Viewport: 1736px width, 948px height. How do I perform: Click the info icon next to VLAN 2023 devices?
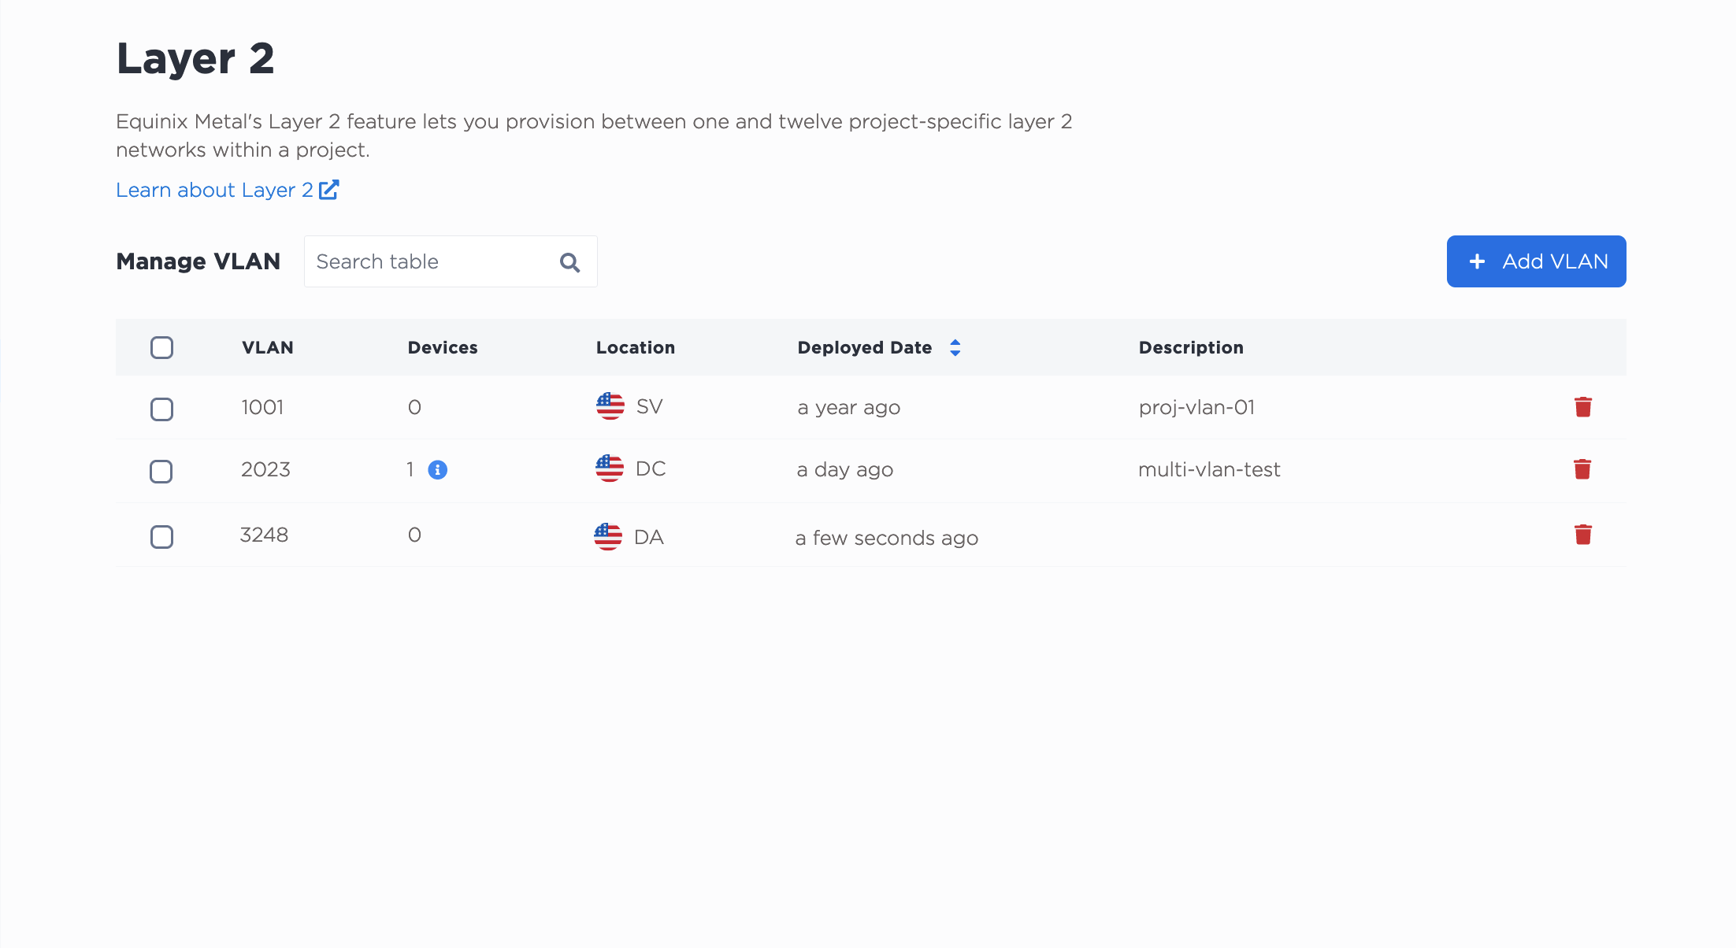[438, 470]
